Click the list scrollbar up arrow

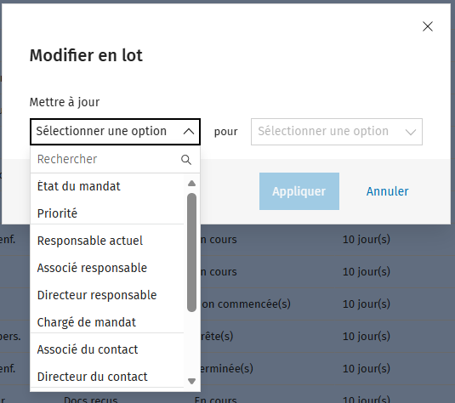point(191,183)
